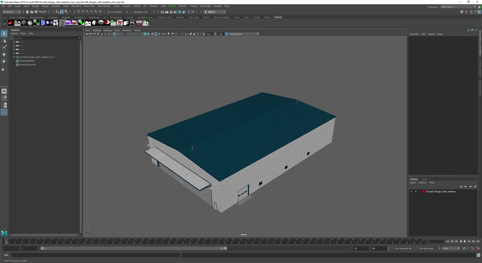Switch to the Anim layer tab
482x263 pixels.
(x=424, y=179)
